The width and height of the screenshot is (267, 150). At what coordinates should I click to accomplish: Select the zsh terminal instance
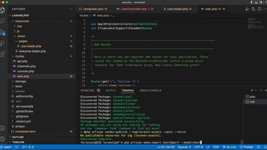(x=255, y=102)
